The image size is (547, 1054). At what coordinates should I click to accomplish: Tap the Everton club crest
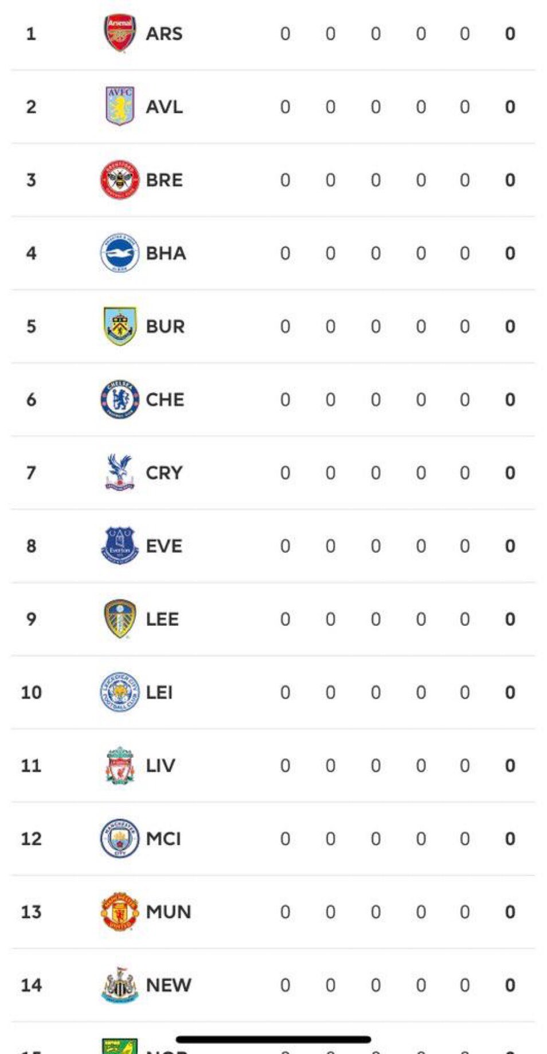pyautogui.click(x=119, y=545)
